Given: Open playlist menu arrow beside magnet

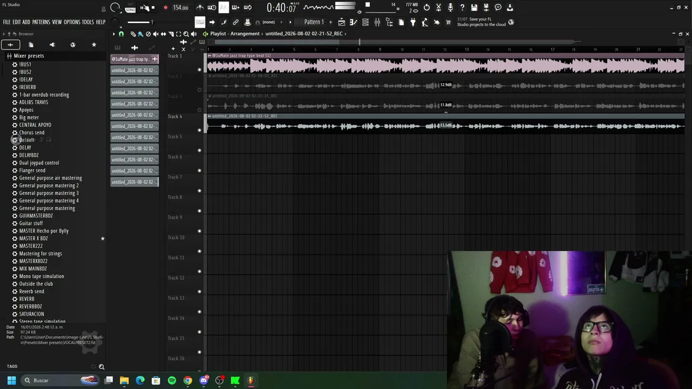Looking at the screenshot, I should (114, 34).
